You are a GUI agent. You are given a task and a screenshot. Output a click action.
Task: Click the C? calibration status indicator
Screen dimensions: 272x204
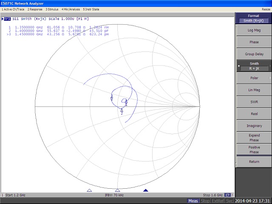227,195
